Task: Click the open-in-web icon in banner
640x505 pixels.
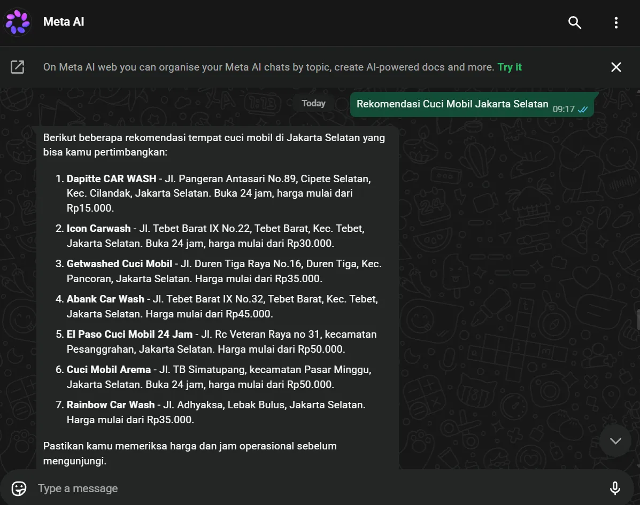Action: pos(18,67)
